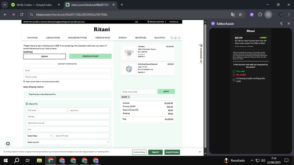
Task: Click the Create Account button
Action: coord(90,56)
